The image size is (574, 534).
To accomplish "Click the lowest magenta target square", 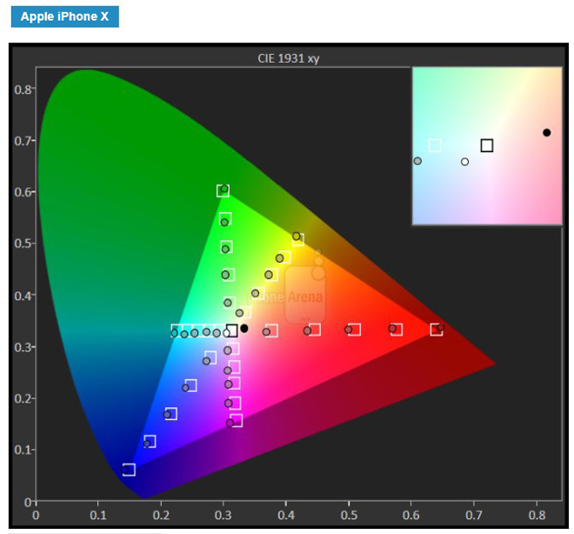I will tap(236, 421).
